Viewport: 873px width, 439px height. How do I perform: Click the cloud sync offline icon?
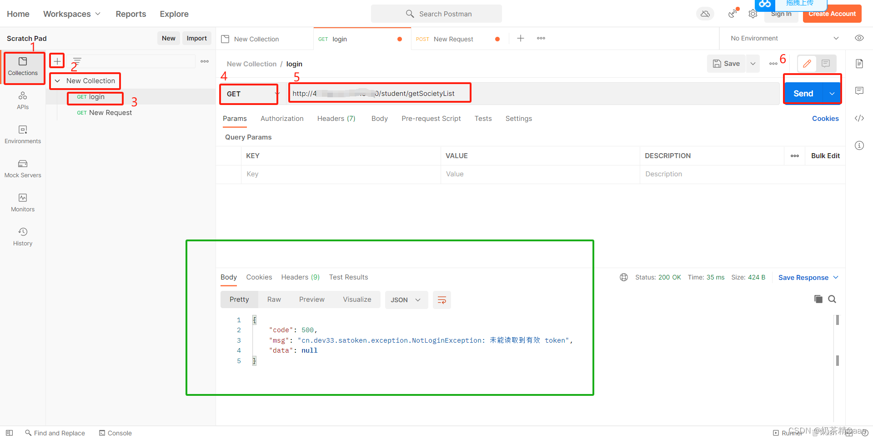(705, 14)
